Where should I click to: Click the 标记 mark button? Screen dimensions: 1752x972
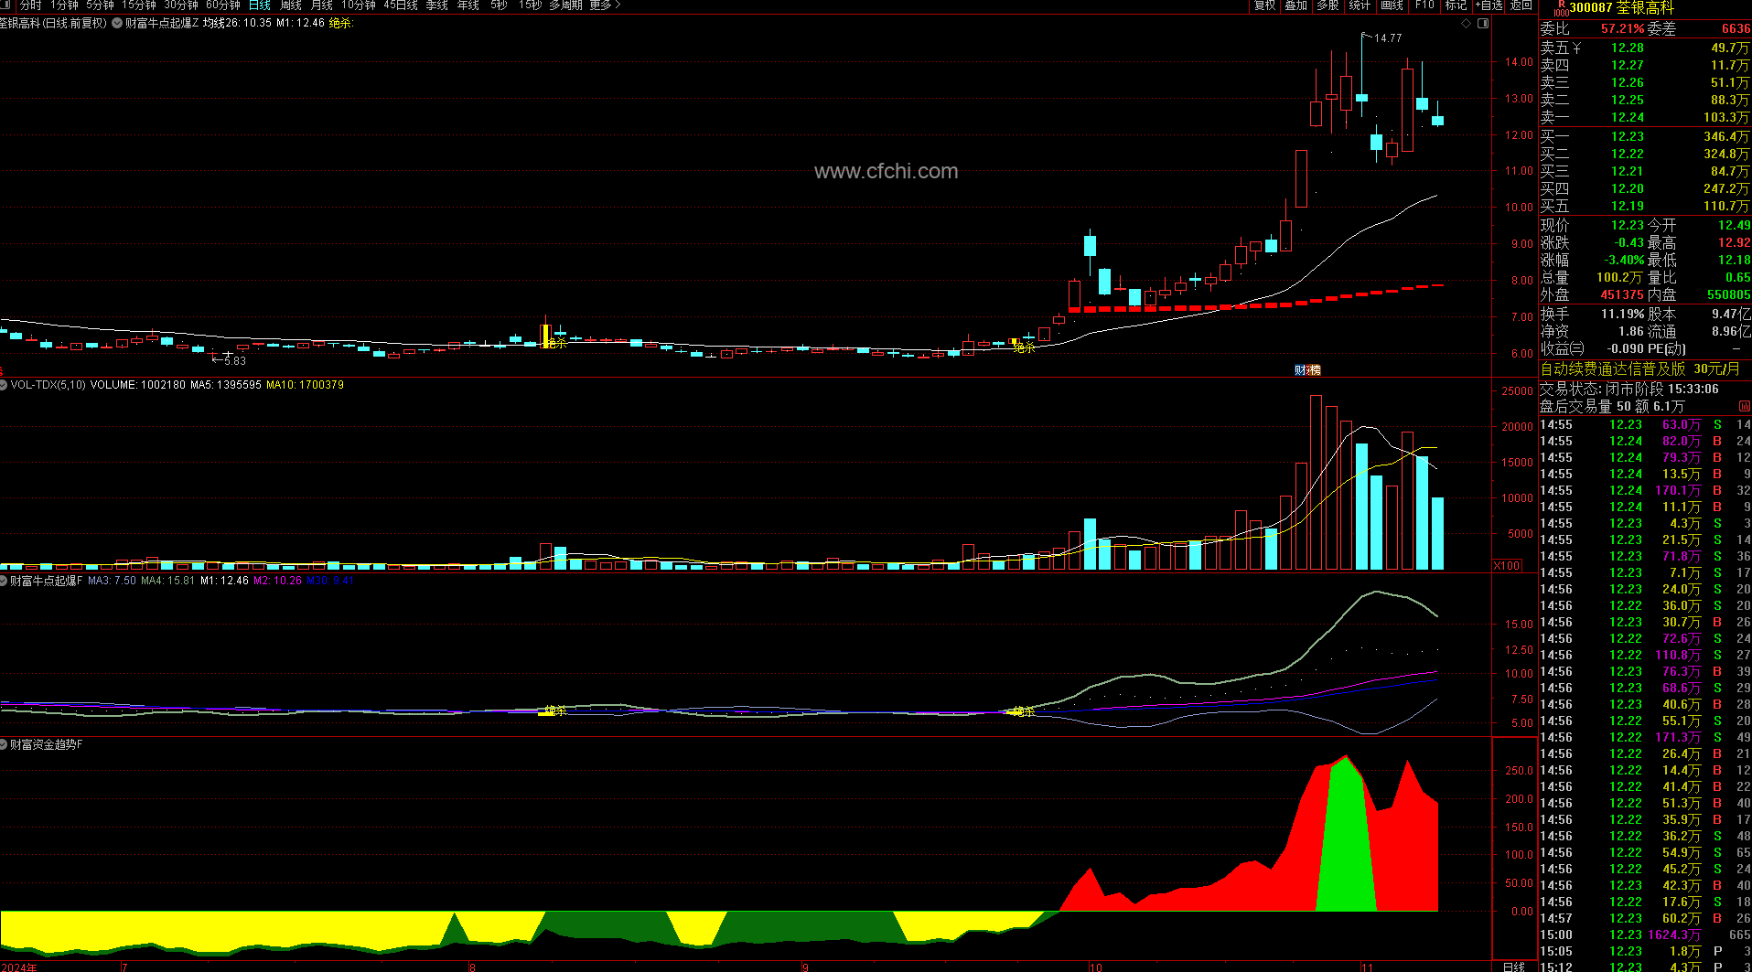click(1456, 5)
